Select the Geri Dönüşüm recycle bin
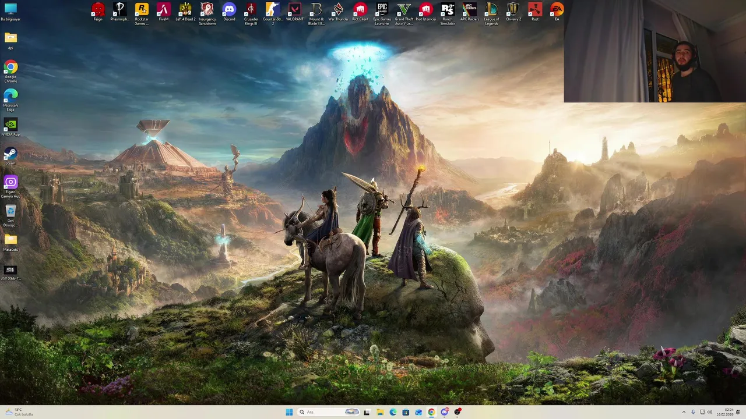The width and height of the screenshot is (746, 419). pyautogui.click(x=10, y=216)
